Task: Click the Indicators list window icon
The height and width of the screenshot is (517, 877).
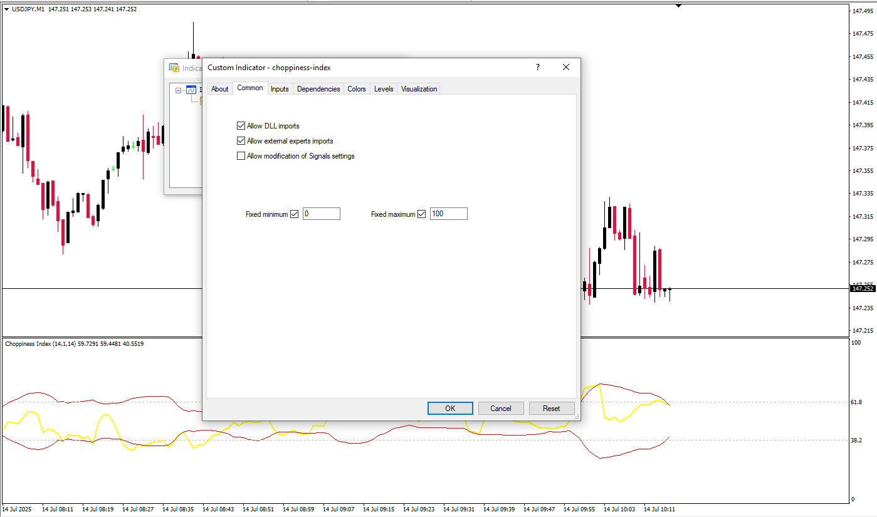Action: 174,68
